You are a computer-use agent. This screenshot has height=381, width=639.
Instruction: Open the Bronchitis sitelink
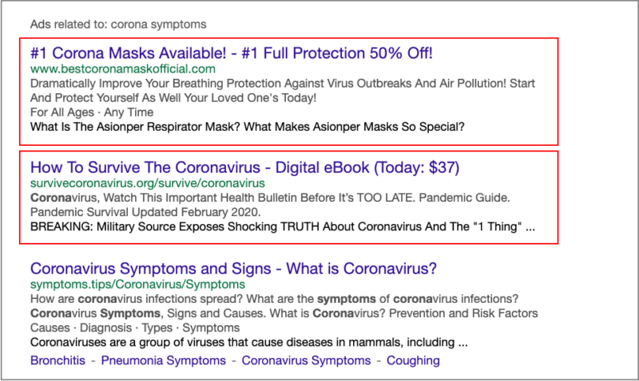pos(58,360)
